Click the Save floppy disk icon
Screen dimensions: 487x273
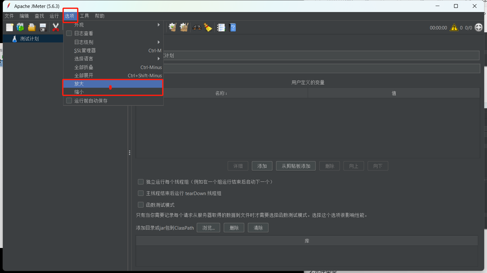coord(43,28)
